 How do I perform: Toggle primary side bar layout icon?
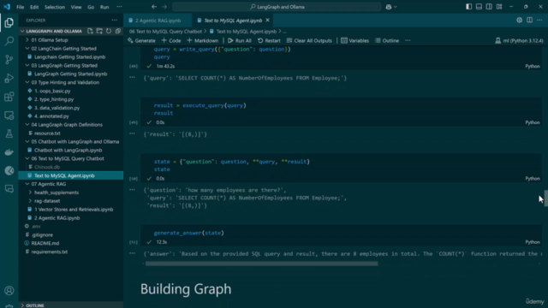click(x=468, y=7)
